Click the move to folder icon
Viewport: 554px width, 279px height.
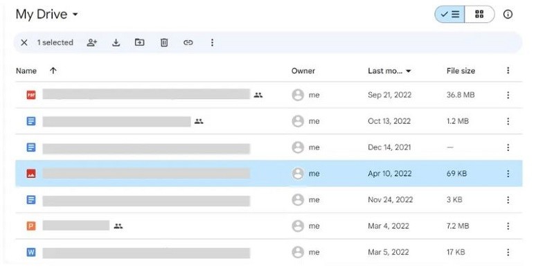tap(140, 43)
